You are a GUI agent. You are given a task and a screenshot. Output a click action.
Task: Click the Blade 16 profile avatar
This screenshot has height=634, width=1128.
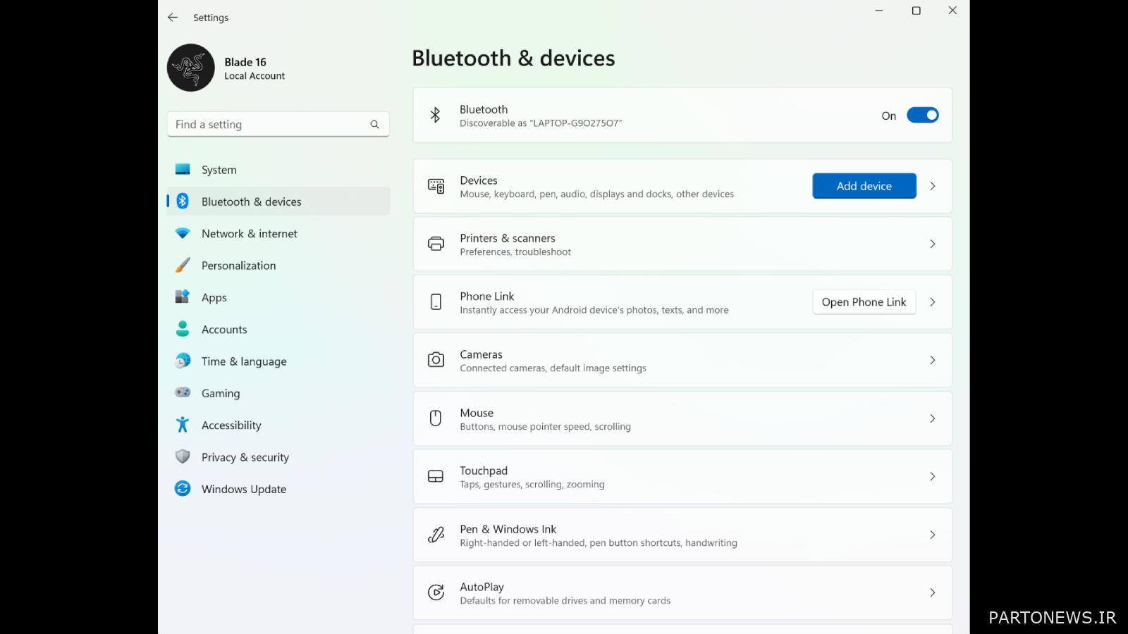click(x=190, y=68)
